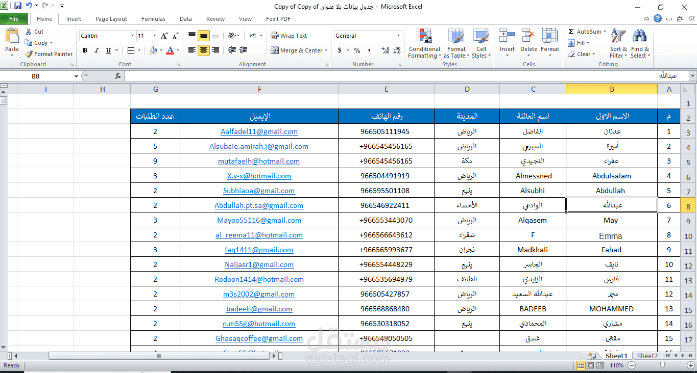
Task: Click the Format as Table icon
Action: click(x=456, y=44)
